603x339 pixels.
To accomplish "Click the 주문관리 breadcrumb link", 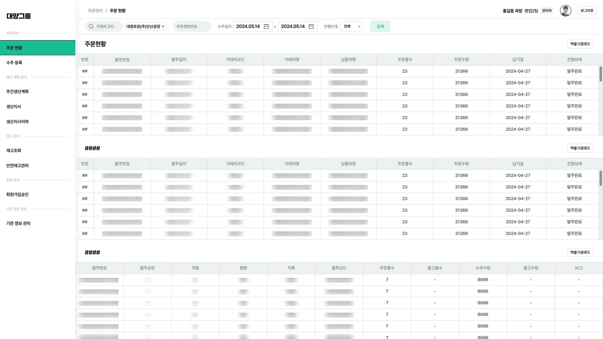I will tap(95, 11).
